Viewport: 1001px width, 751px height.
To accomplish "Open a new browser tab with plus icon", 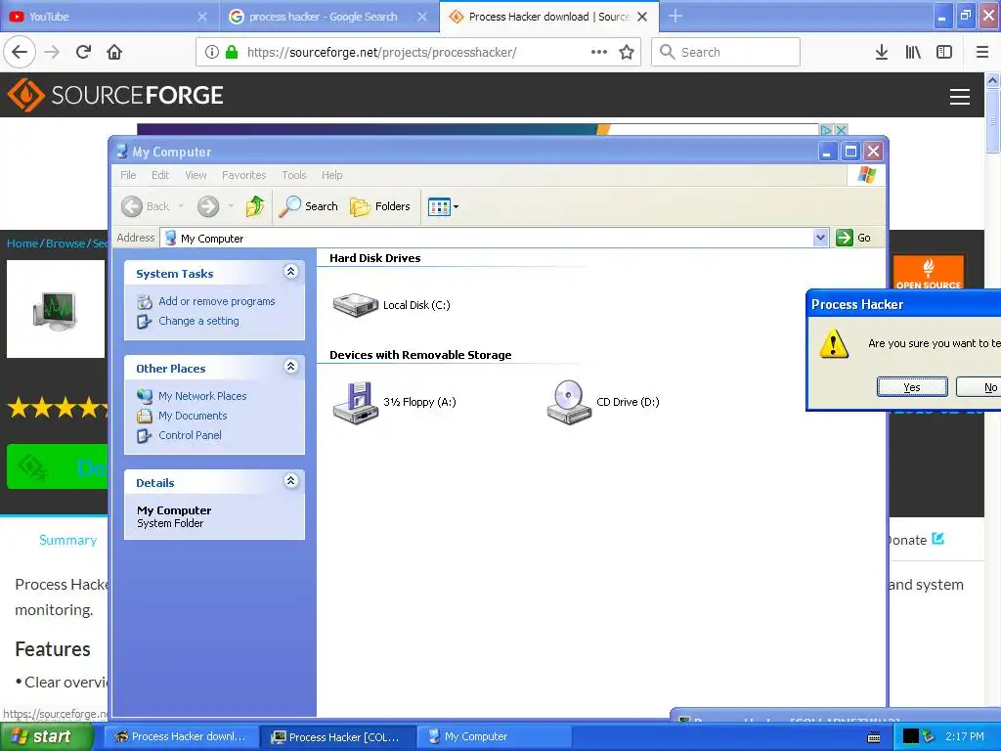I will click(x=675, y=16).
